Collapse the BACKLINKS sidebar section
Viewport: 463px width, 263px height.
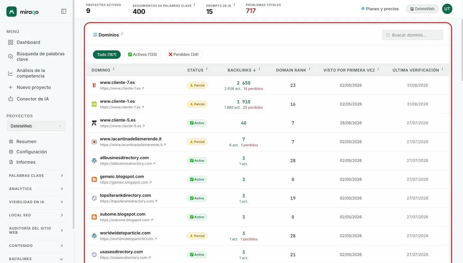click(36, 259)
